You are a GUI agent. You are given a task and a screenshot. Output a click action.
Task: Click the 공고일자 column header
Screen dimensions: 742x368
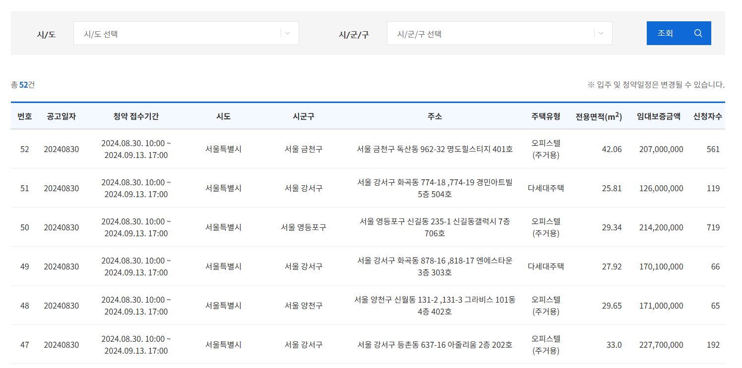pos(60,115)
